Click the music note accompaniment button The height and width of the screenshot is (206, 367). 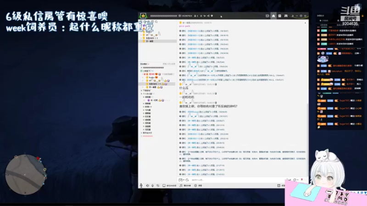[185, 185]
